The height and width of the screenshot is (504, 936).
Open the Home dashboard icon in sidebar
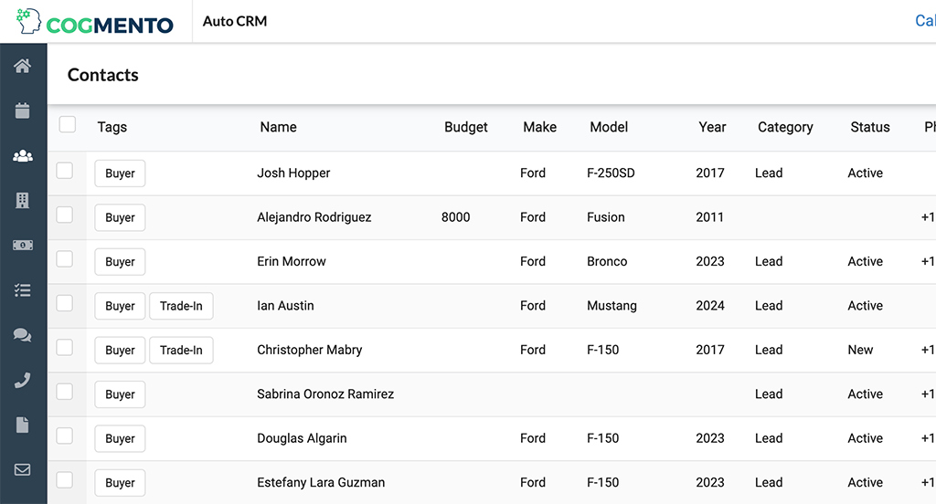click(x=23, y=66)
